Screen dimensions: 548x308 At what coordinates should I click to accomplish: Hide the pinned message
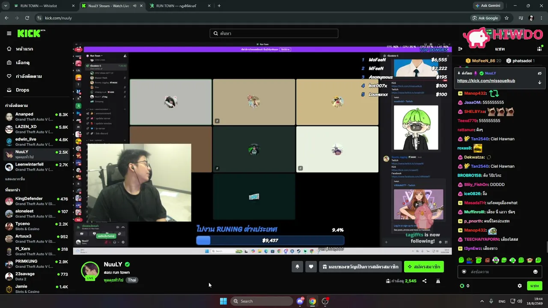539,73
